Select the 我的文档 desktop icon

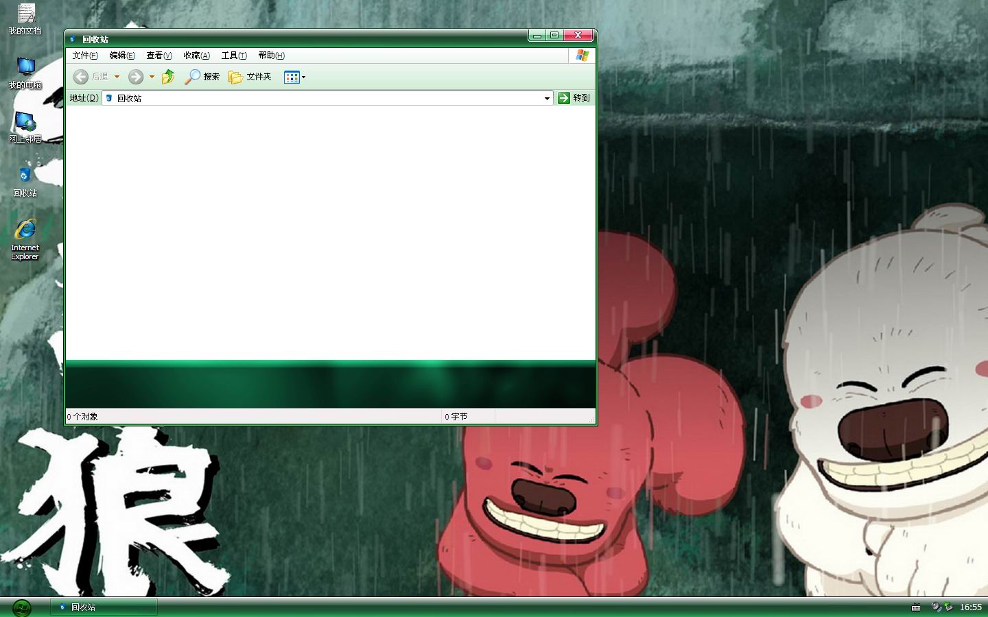tap(25, 19)
